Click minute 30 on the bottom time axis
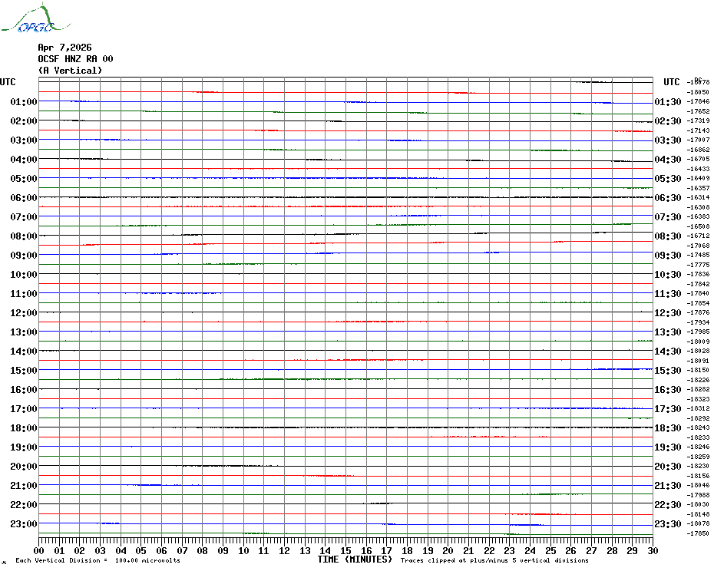Viewport: 714px width, 571px height. point(653,551)
